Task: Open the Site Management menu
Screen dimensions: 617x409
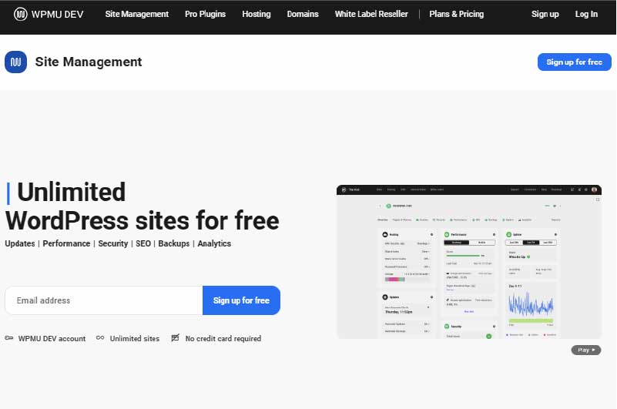Action: (136, 14)
